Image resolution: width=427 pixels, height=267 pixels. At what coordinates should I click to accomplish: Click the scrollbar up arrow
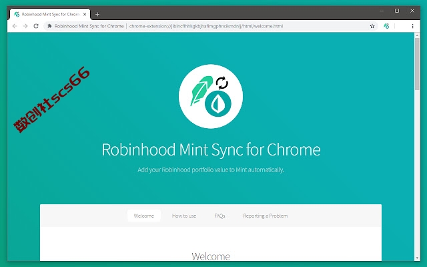coord(417,35)
